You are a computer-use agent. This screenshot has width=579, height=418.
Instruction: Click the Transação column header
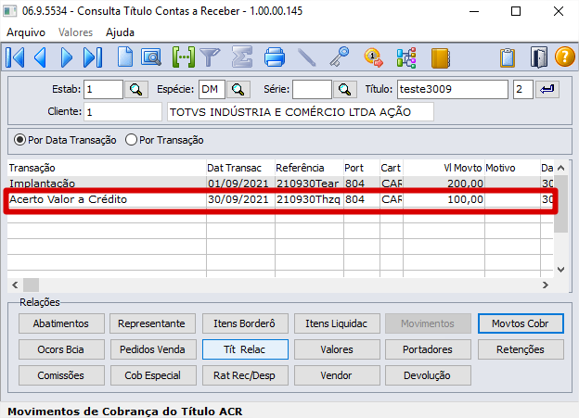(x=107, y=169)
